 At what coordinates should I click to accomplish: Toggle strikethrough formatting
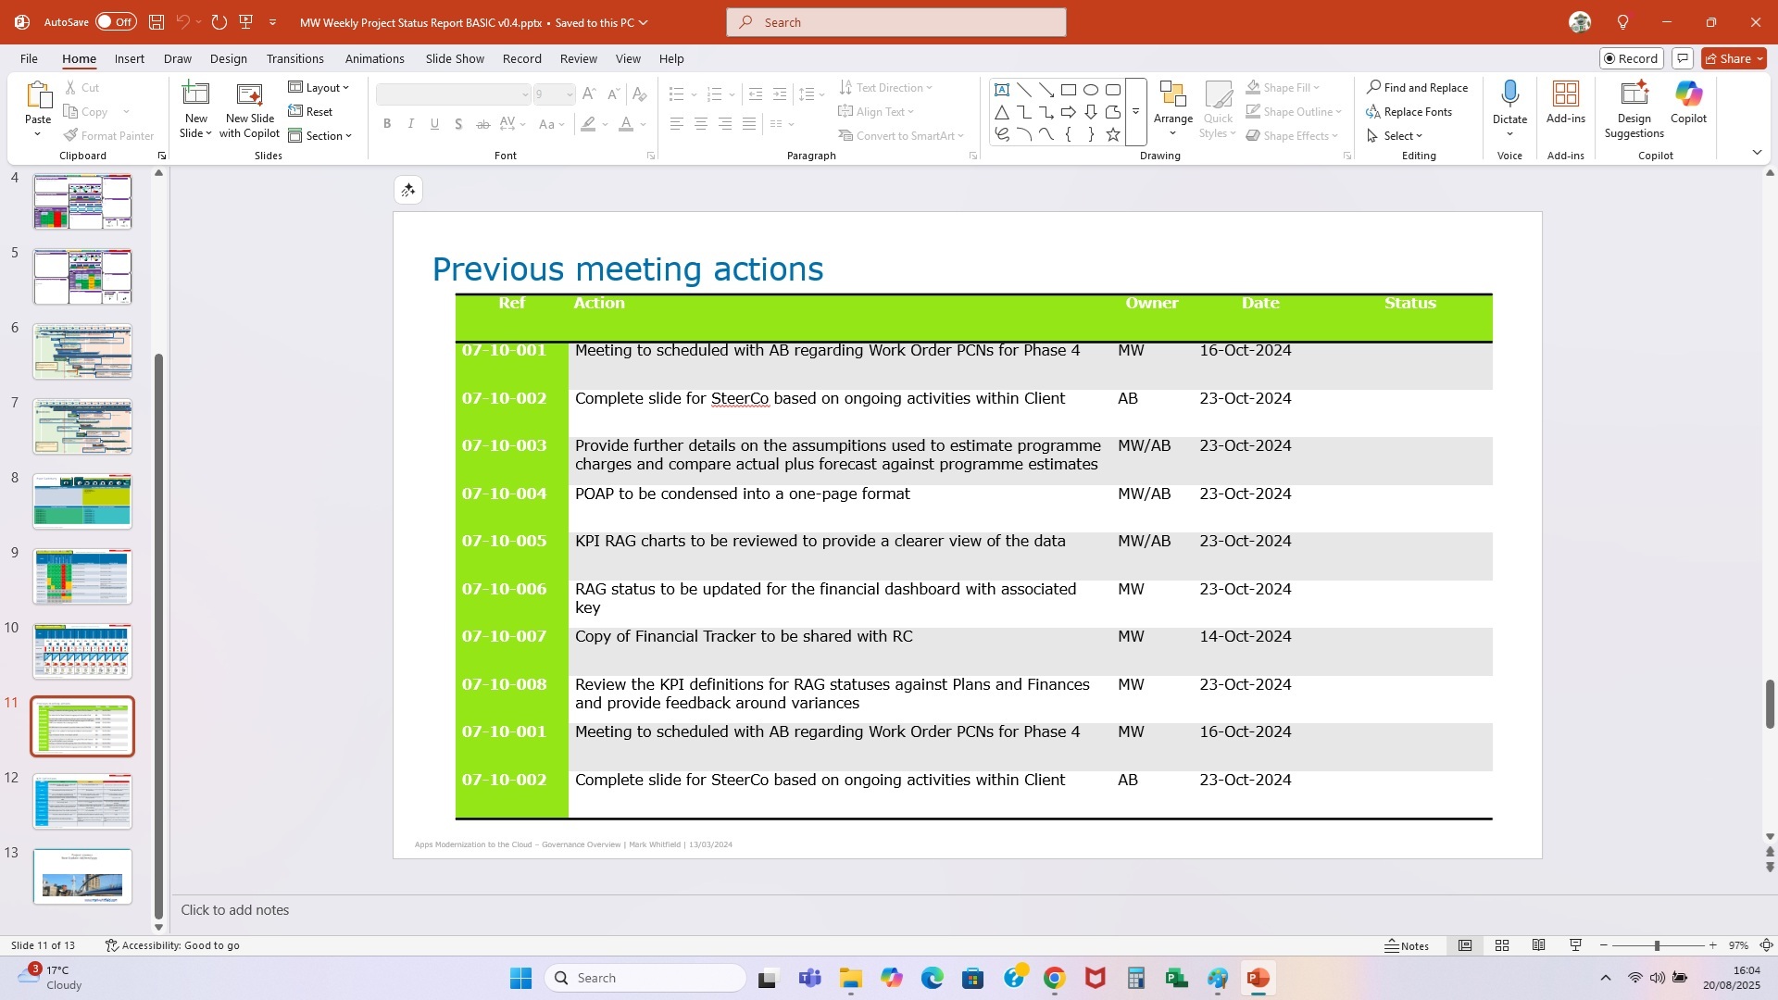tap(482, 123)
